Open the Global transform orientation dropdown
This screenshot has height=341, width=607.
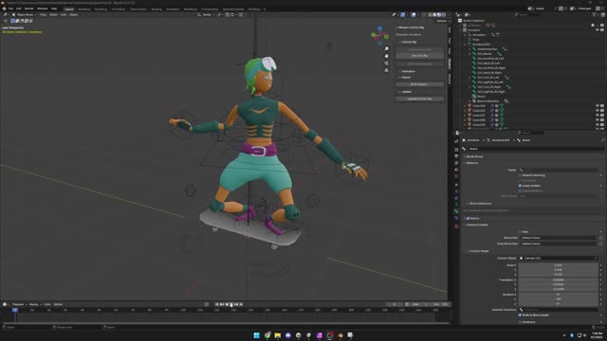pyautogui.click(x=206, y=15)
